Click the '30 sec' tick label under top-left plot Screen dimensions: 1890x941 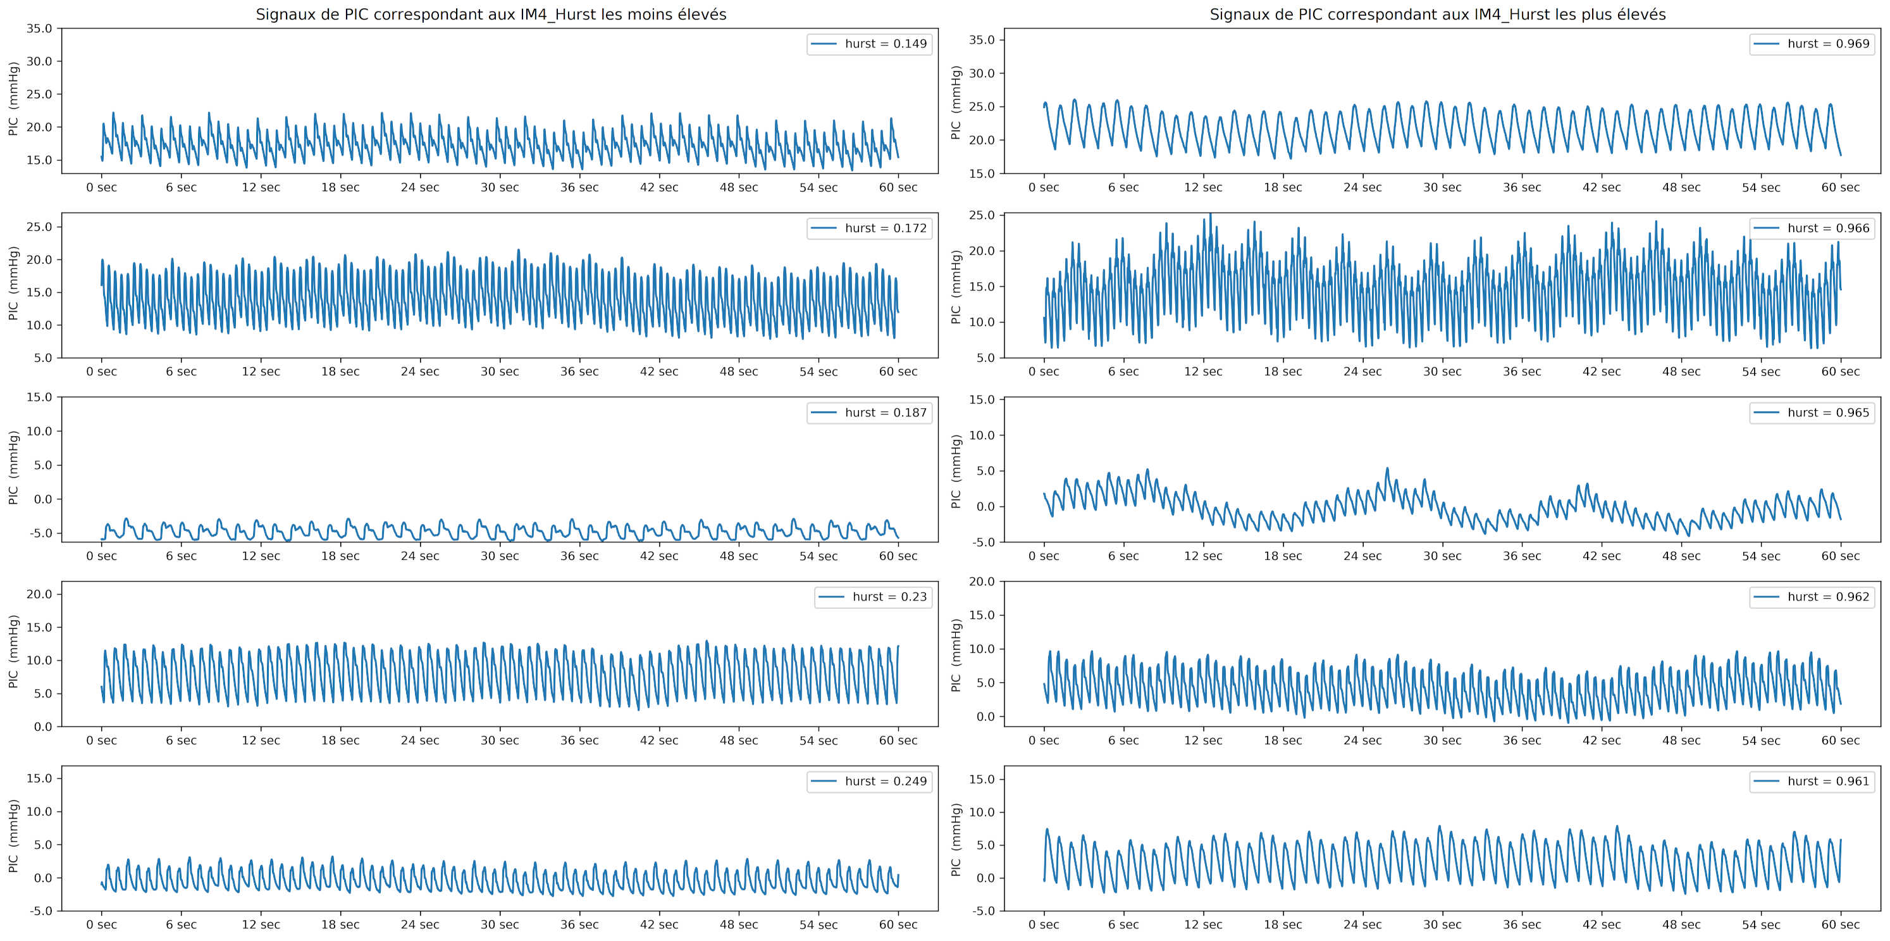(x=500, y=188)
